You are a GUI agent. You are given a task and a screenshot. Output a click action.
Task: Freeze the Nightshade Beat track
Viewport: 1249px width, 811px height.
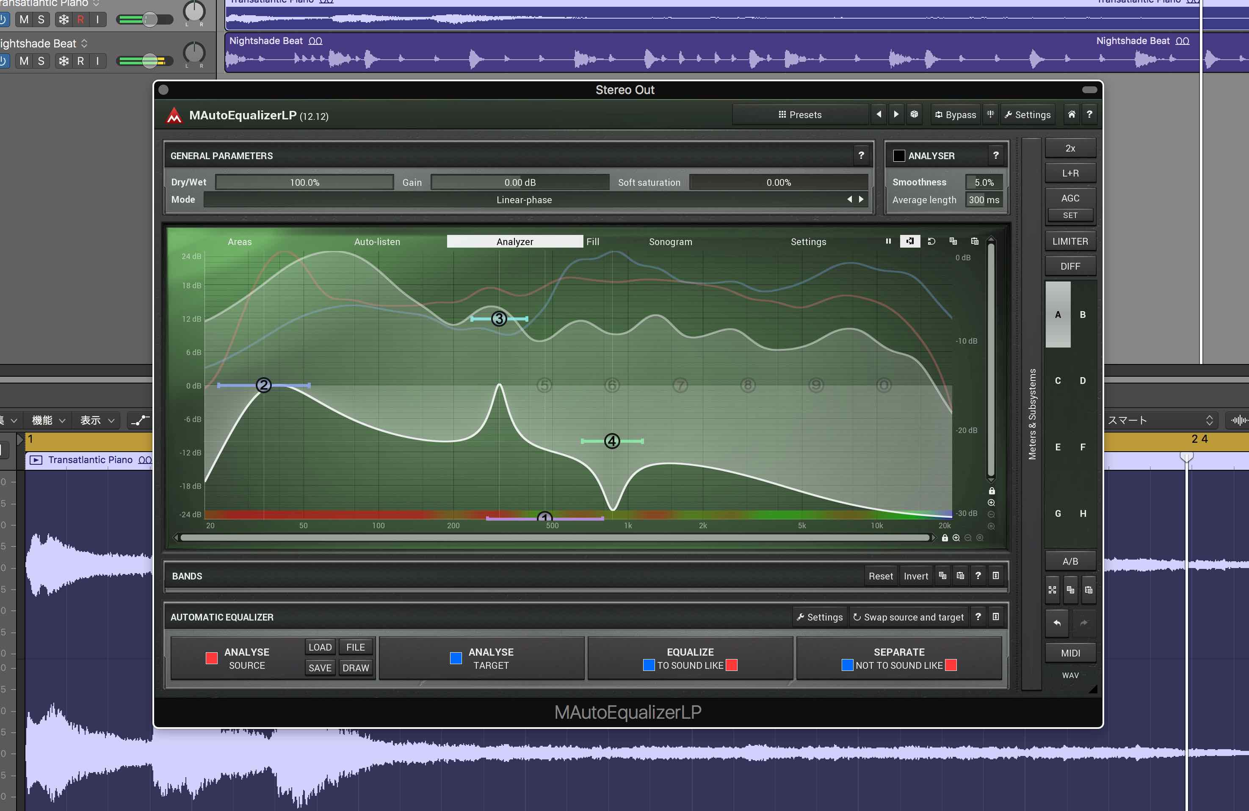click(x=64, y=61)
